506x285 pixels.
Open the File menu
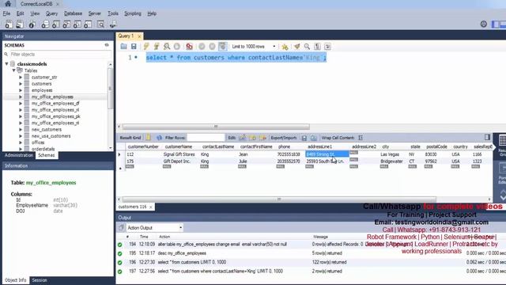point(6,13)
